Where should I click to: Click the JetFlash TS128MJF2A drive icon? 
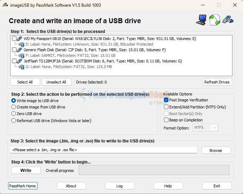pos(19,61)
